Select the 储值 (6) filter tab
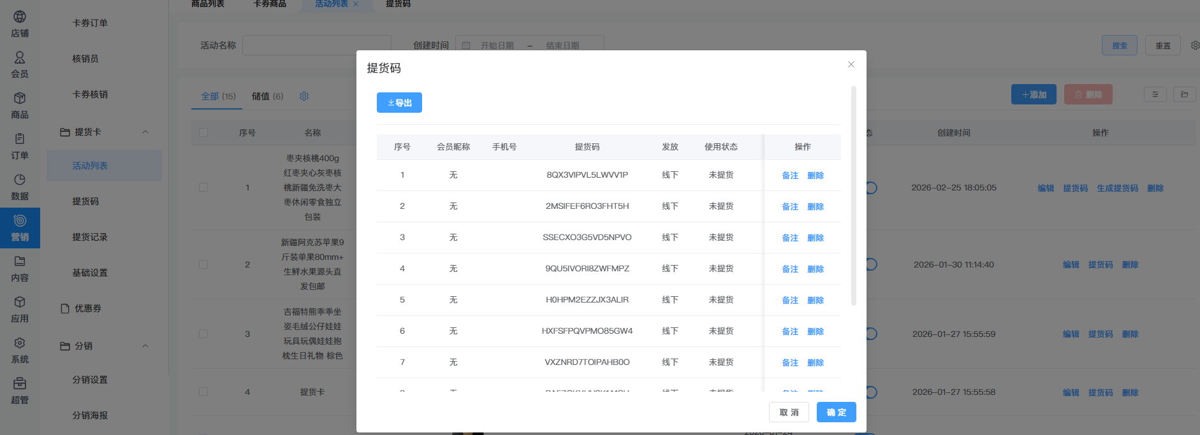Image resolution: width=1200 pixels, height=435 pixels. [x=267, y=96]
